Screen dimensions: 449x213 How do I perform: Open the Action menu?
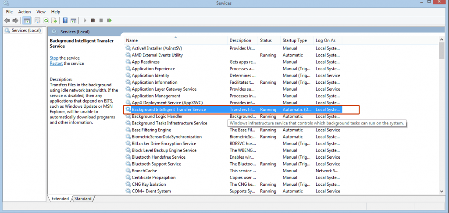click(x=25, y=12)
